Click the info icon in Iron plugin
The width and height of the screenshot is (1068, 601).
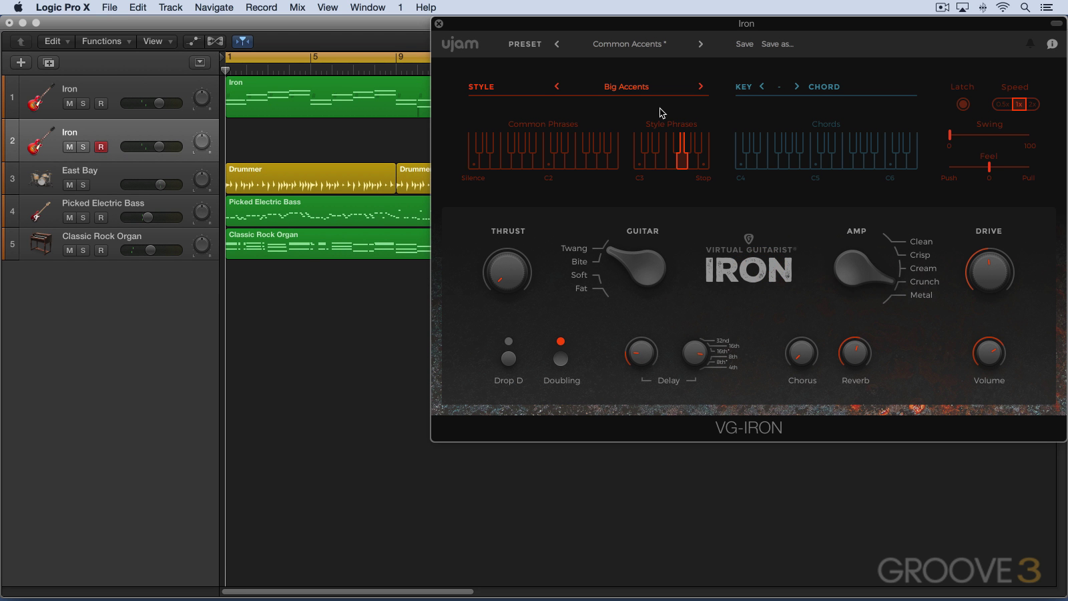pyautogui.click(x=1052, y=44)
